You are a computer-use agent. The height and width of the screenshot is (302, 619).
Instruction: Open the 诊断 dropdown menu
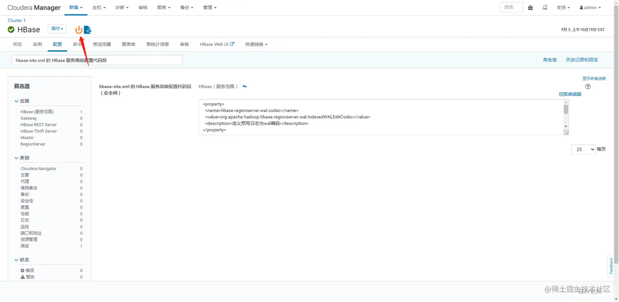[x=122, y=7]
